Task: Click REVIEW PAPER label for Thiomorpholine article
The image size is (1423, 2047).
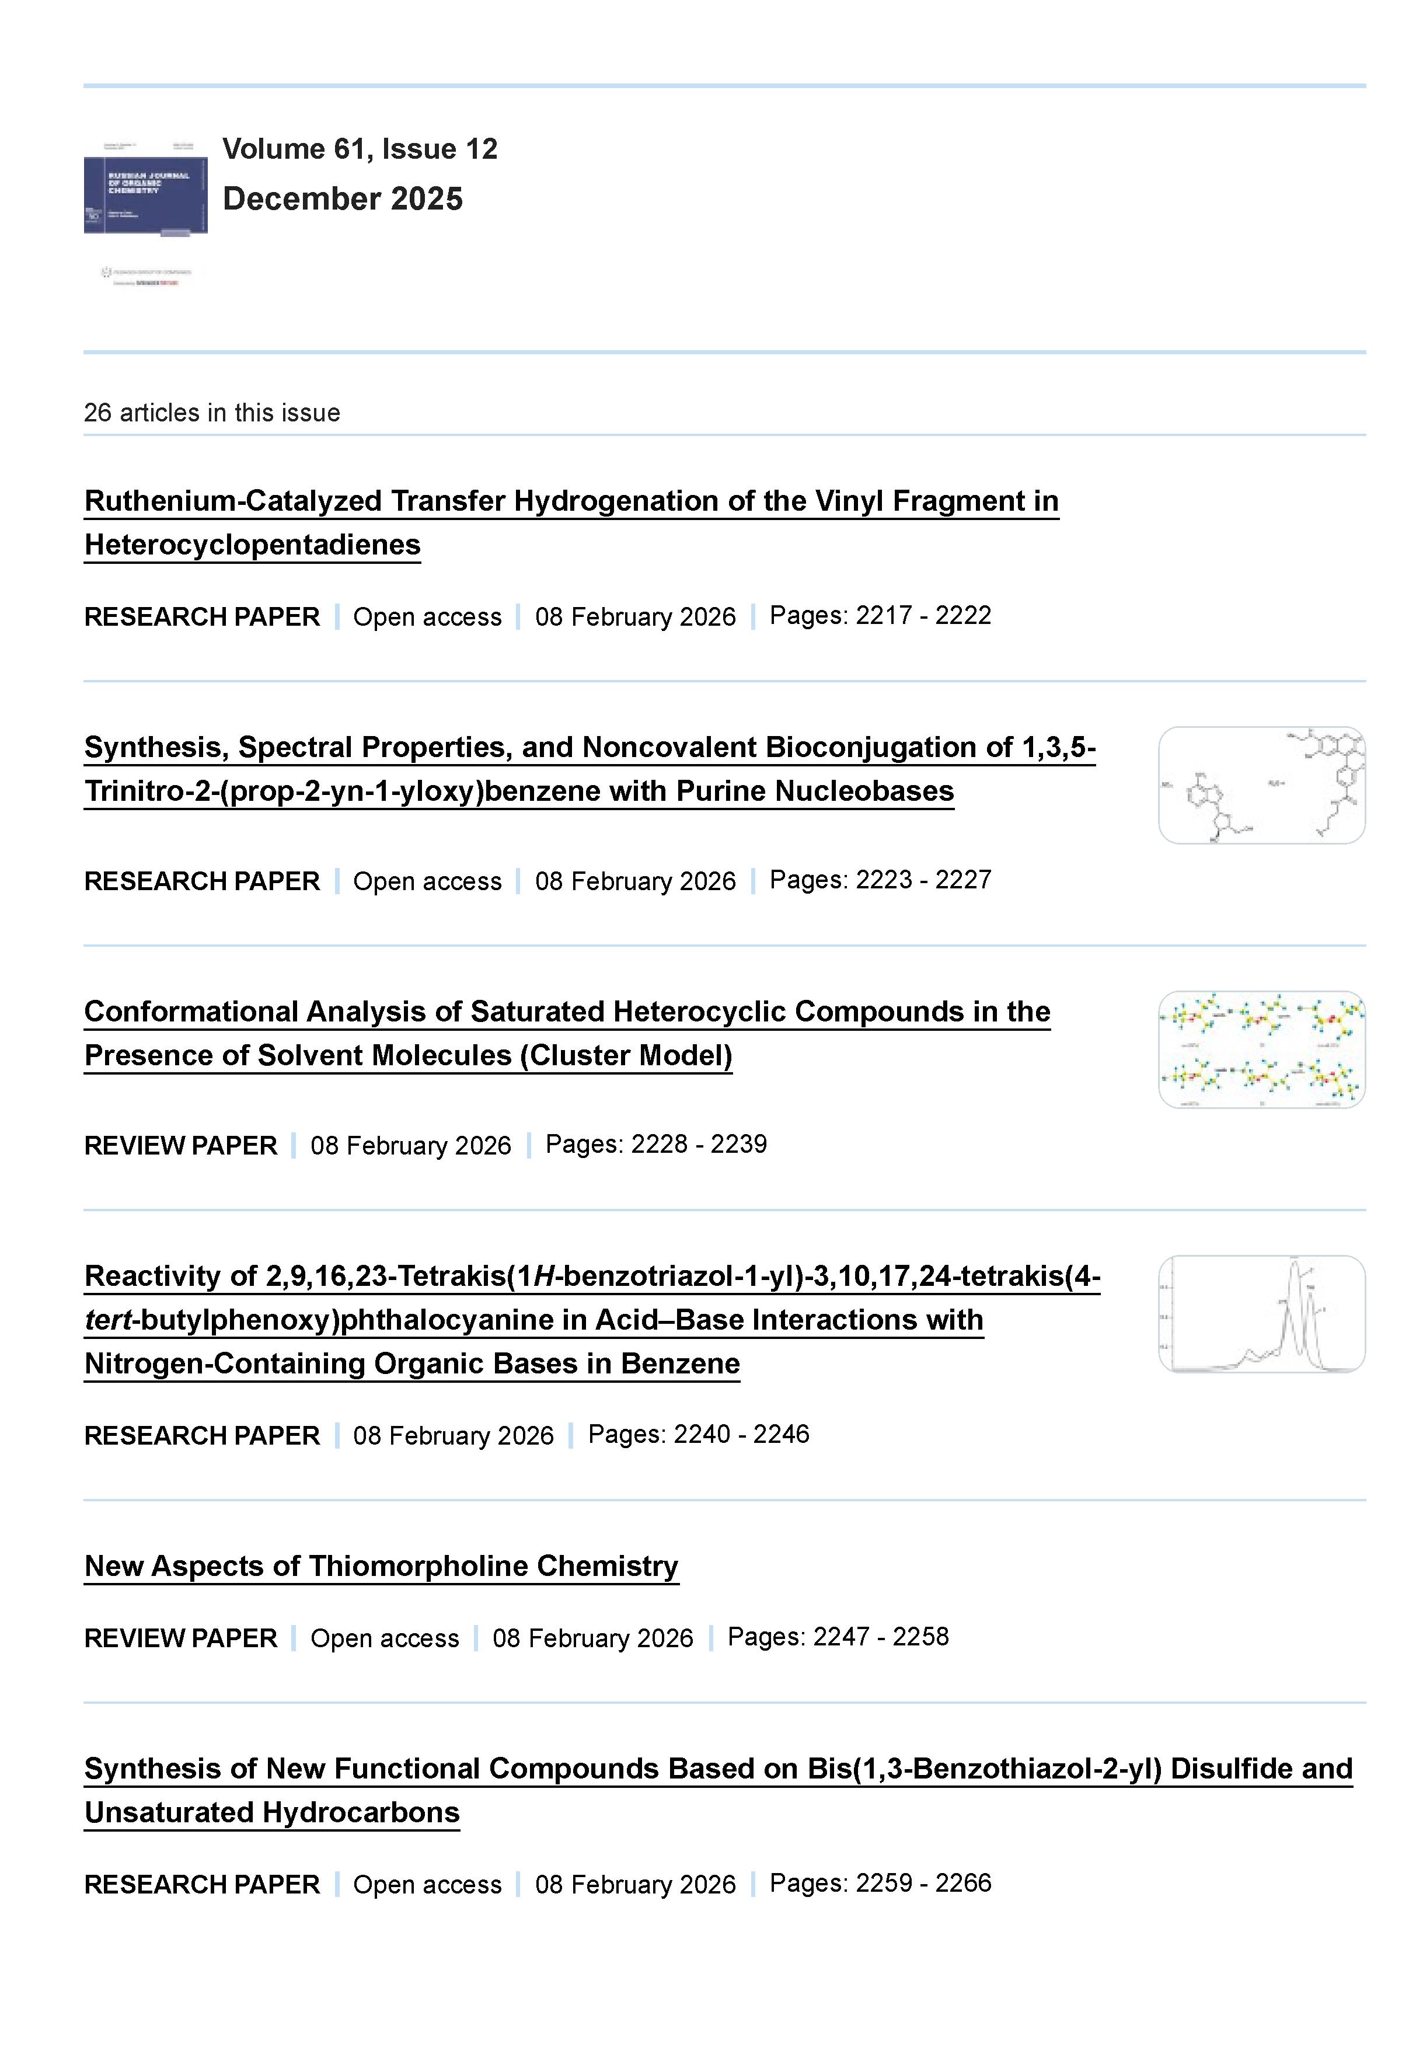Action: (180, 1638)
